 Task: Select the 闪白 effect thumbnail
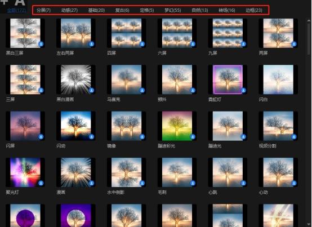click(x=278, y=79)
